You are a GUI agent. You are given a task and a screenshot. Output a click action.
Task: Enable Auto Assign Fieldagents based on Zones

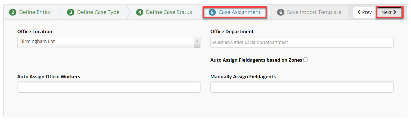point(306,60)
